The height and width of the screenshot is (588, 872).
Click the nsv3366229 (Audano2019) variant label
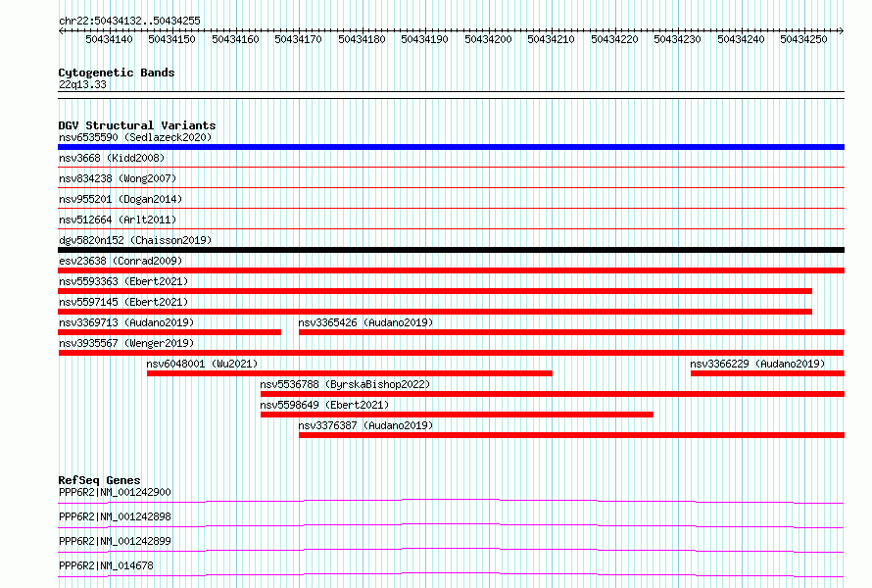click(757, 364)
